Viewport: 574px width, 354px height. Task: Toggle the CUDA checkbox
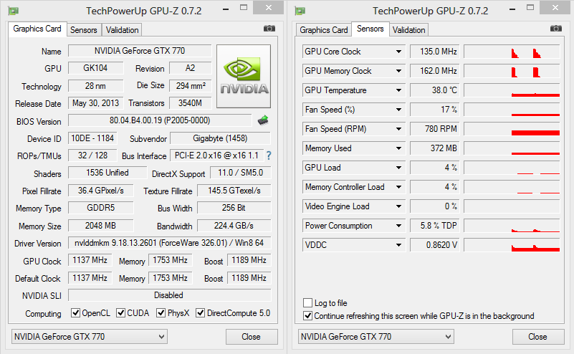click(120, 313)
